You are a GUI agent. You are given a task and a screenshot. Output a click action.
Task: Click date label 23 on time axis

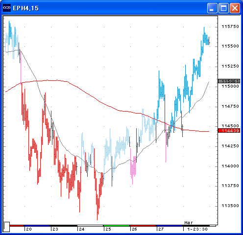[x=55, y=229]
